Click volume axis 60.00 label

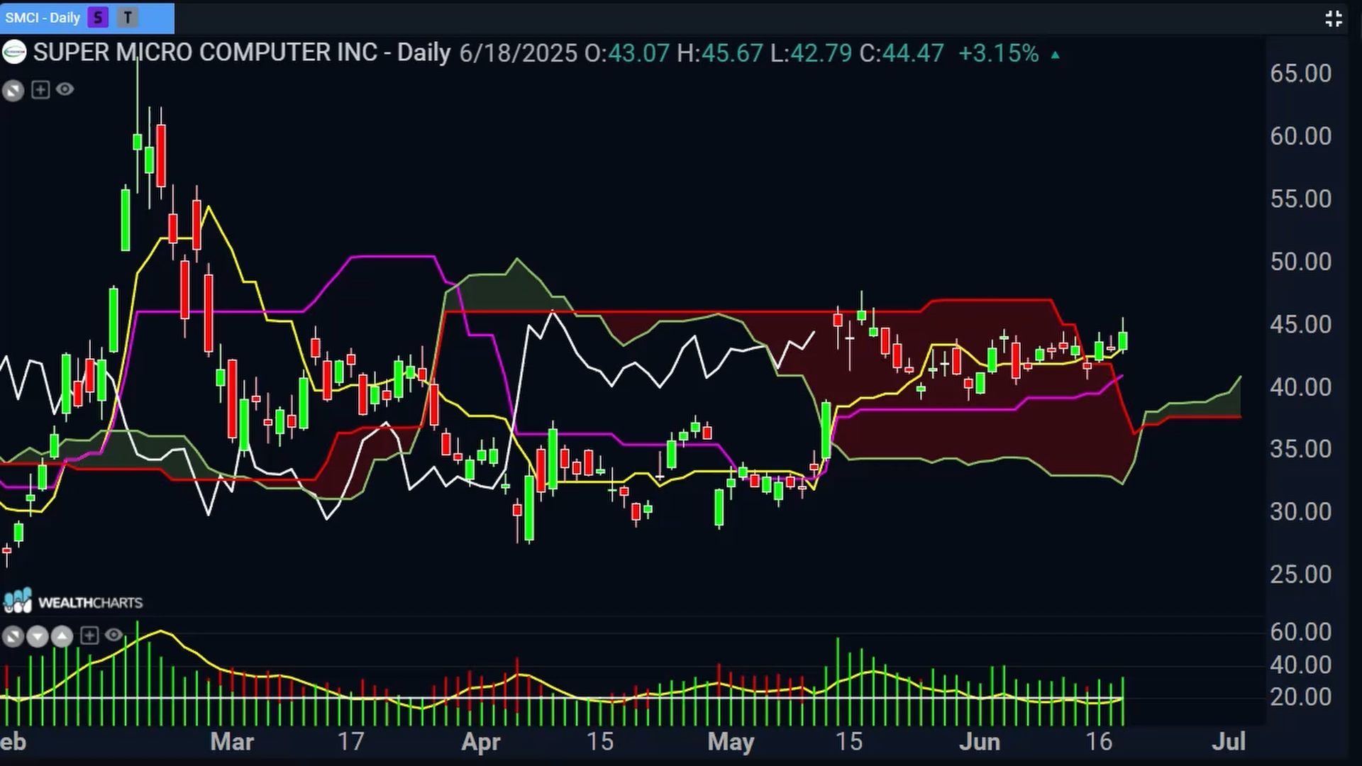point(1301,632)
